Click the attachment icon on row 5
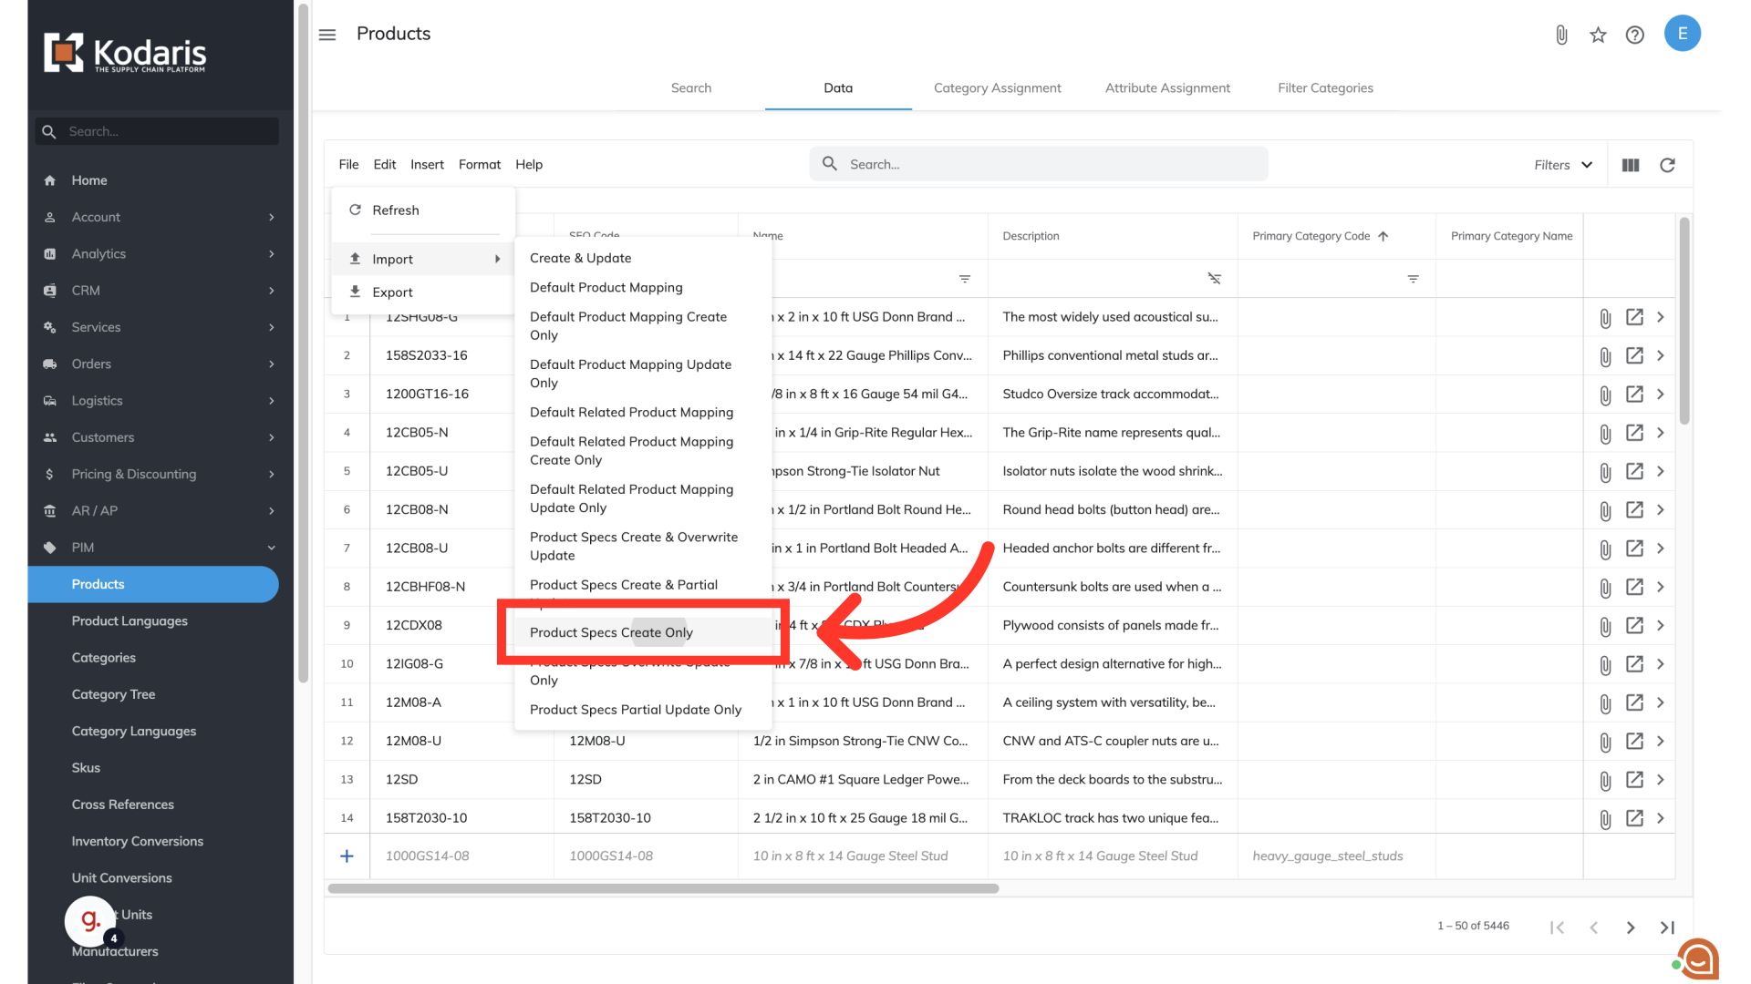 coord(1605,472)
